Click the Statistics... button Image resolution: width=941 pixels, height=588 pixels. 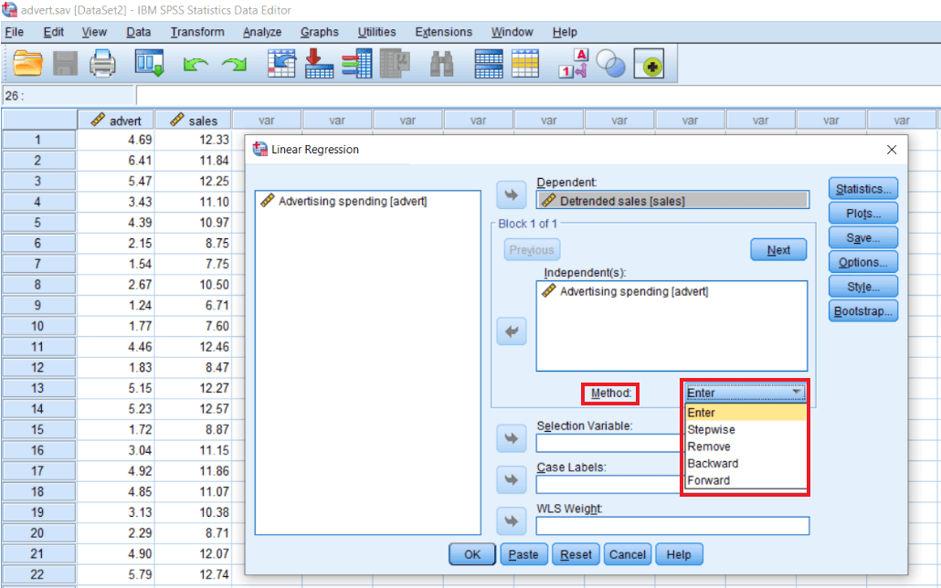tap(863, 189)
